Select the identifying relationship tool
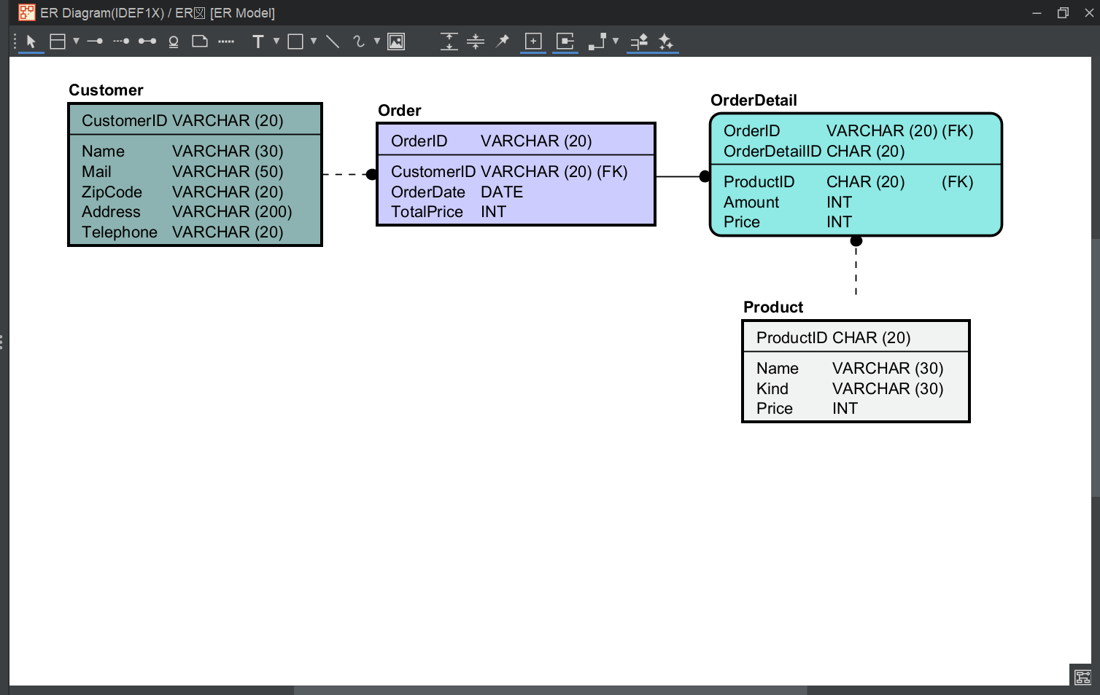This screenshot has height=695, width=1100. [95, 42]
